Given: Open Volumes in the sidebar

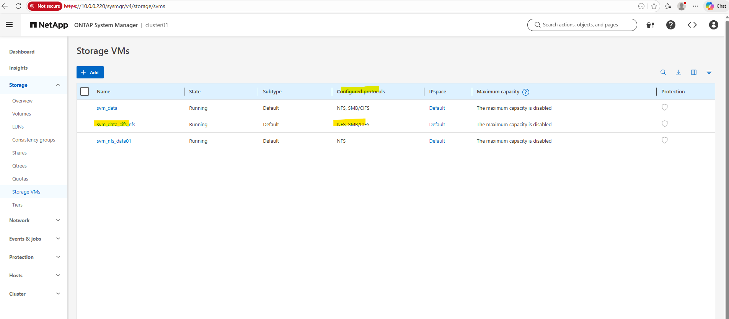Looking at the screenshot, I should pos(21,114).
